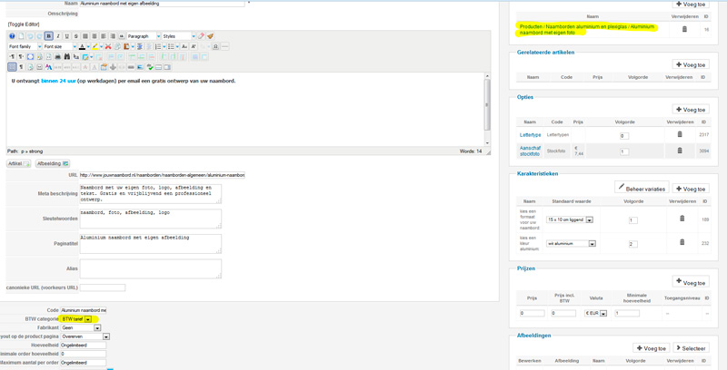727x370 pixels.
Task: Click Voeg toe under Prijzen
Action: 691,282
